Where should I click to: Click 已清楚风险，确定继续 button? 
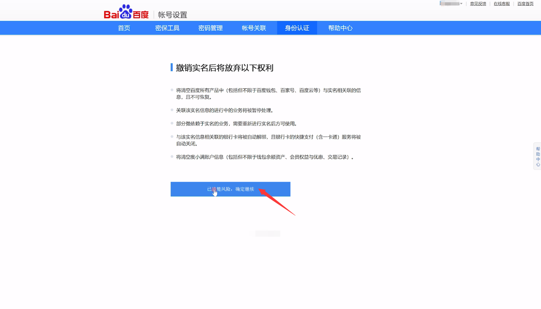click(x=230, y=189)
